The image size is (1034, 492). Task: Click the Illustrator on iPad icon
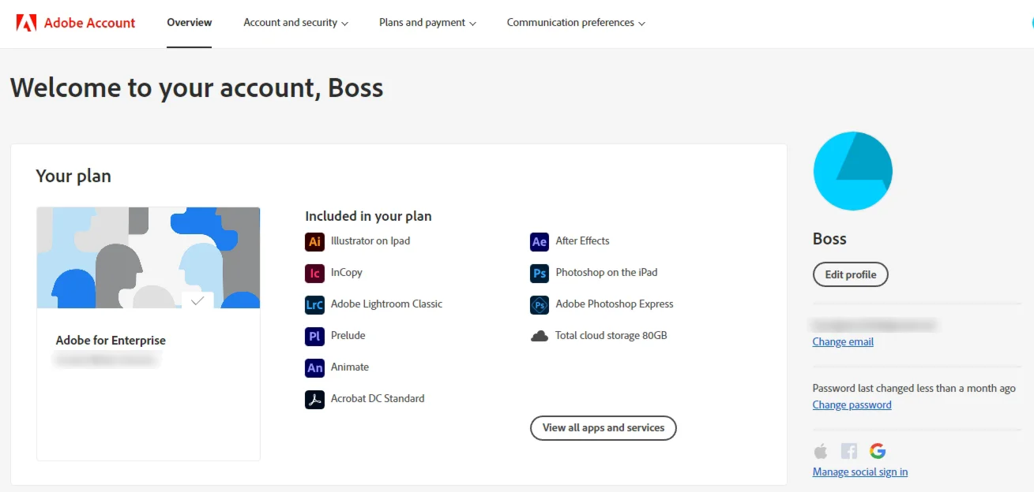pos(314,242)
